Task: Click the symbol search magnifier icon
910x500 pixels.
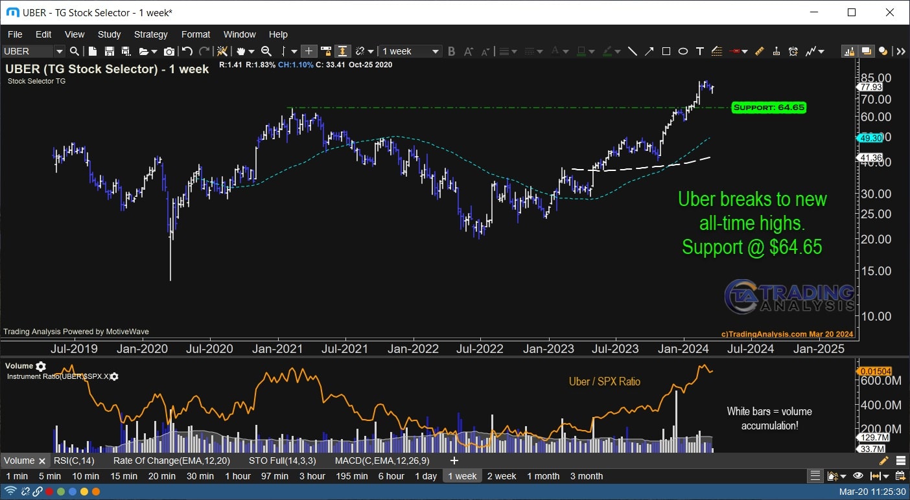Action: pyautogui.click(x=75, y=51)
